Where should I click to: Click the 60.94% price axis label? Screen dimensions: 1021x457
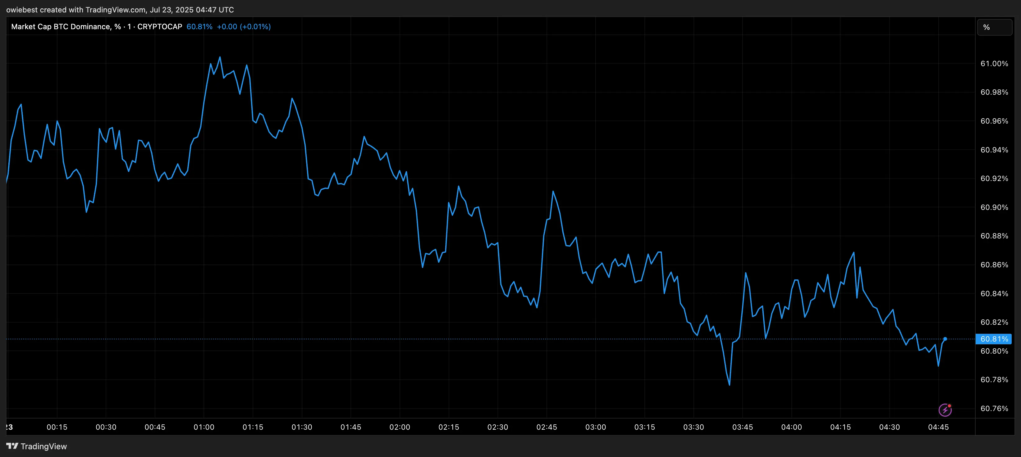point(994,150)
